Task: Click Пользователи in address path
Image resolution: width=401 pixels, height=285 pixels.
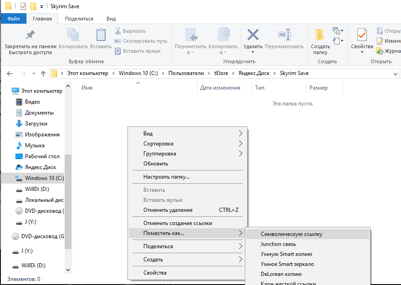Action: coord(186,73)
